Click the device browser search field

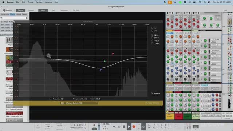(x=14, y=18)
